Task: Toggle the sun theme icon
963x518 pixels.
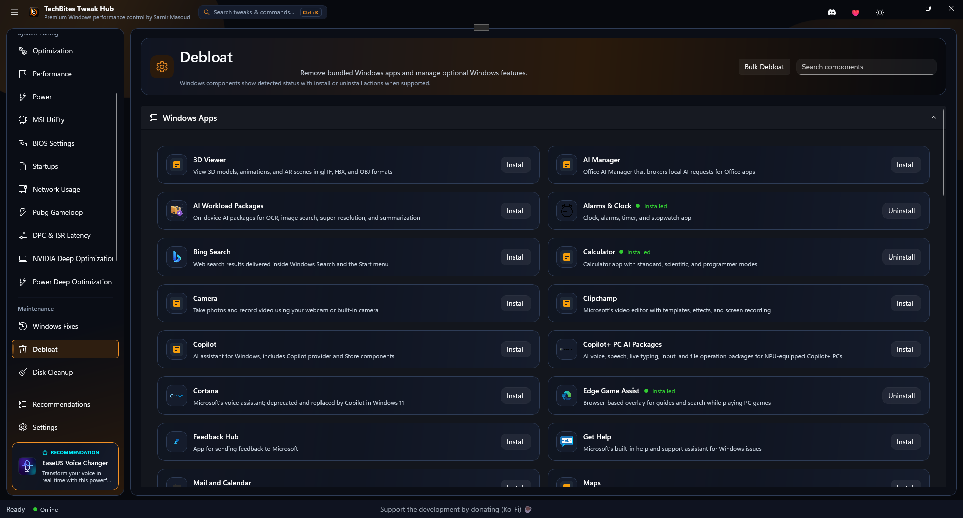Action: (x=880, y=12)
